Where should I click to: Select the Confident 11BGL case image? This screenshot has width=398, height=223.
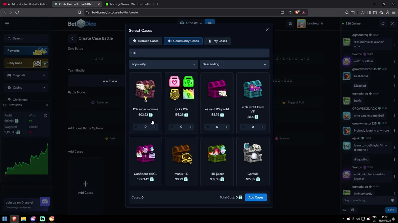pyautogui.click(x=146, y=153)
